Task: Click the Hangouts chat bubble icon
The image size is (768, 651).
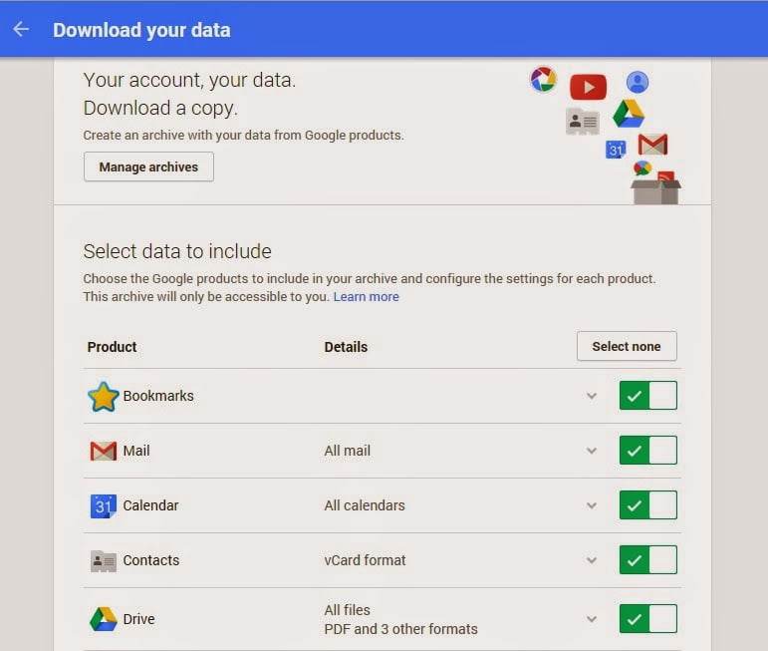Action: [x=642, y=168]
